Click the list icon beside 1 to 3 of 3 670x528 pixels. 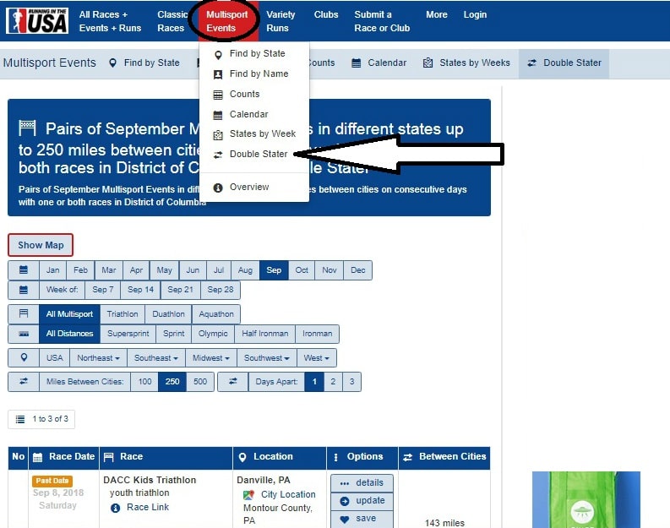click(x=21, y=419)
